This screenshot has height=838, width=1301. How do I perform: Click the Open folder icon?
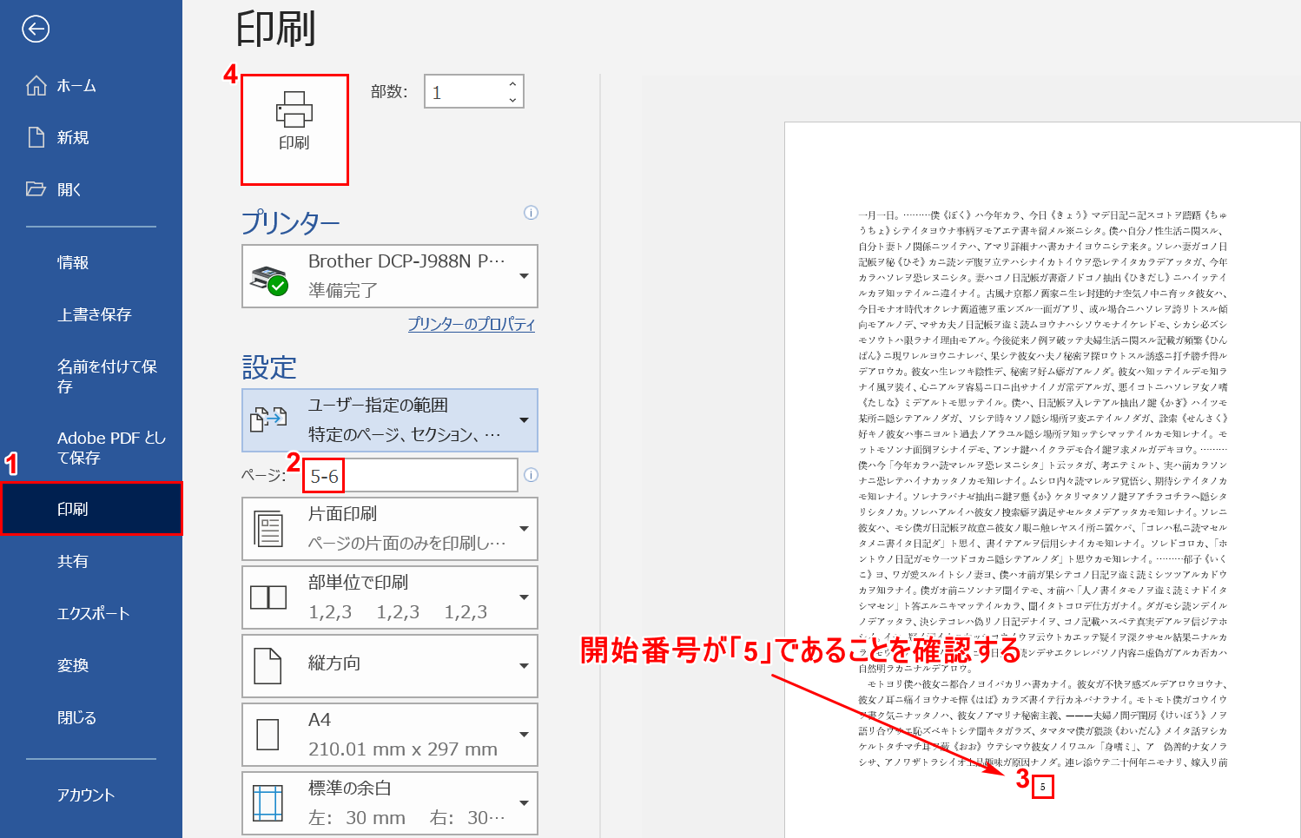(36, 188)
